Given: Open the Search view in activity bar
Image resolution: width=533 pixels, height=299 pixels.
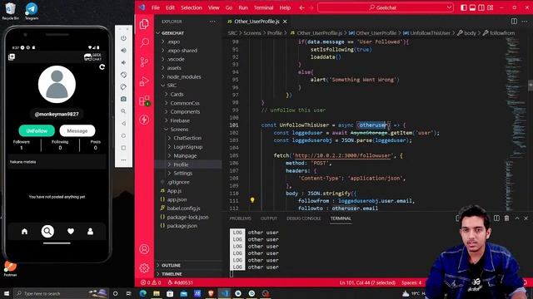Looking at the screenshot, I should click(x=144, y=42).
